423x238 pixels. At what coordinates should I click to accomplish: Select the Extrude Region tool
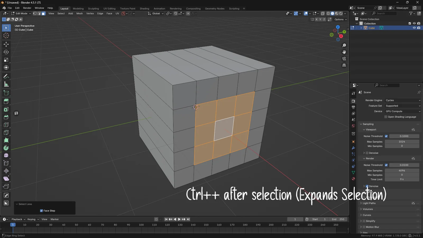pyautogui.click(x=6, y=101)
